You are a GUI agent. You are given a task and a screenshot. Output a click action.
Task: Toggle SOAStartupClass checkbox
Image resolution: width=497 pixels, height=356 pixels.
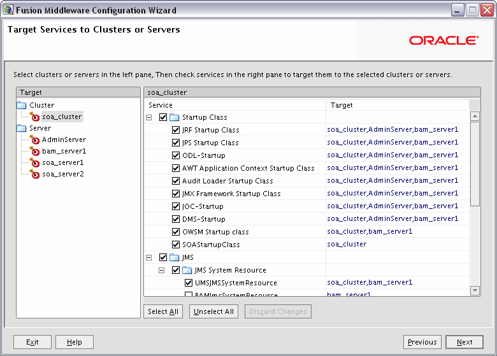coord(176,245)
